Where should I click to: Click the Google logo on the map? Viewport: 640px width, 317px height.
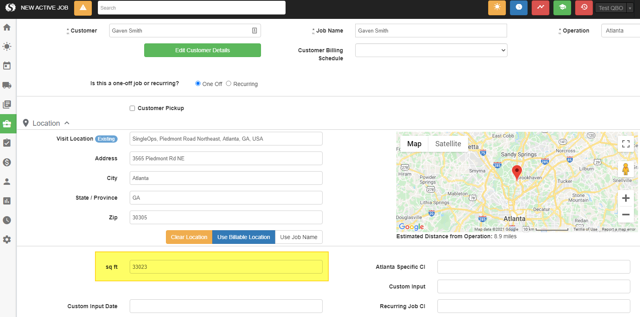411,227
